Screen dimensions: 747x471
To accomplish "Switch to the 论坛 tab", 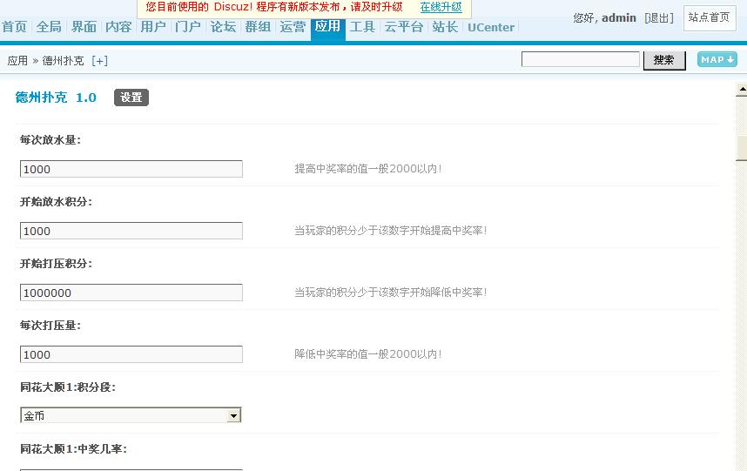I will (223, 27).
